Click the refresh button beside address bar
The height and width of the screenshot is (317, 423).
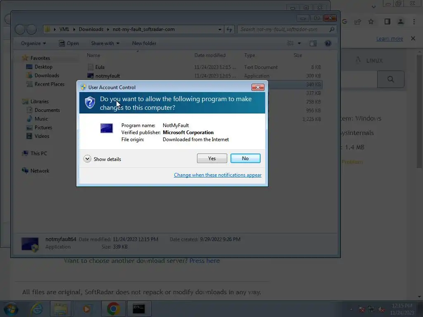229,29
